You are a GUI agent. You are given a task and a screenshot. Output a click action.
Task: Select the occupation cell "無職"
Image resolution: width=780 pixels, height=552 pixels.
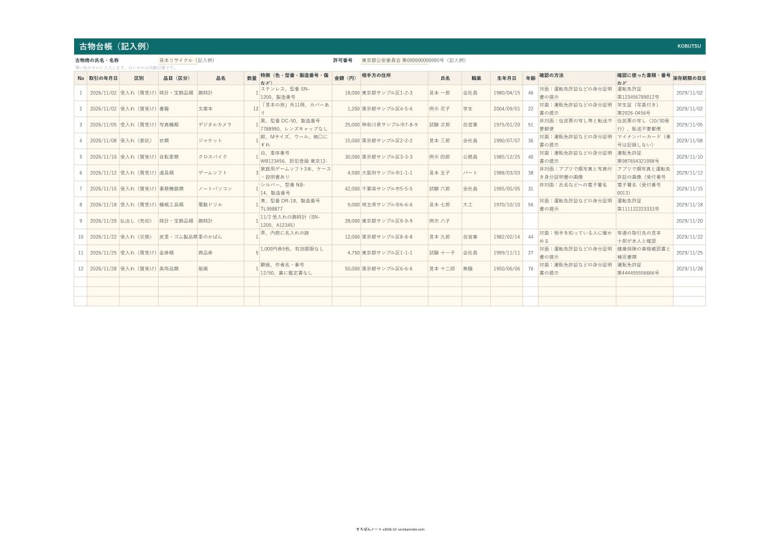click(476, 269)
